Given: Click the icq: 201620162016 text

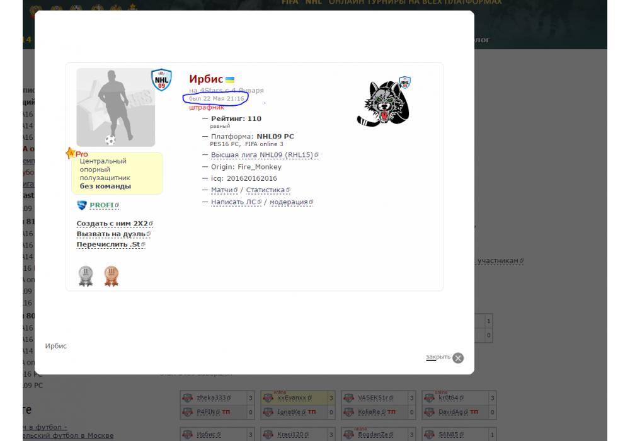Looking at the screenshot, I should [x=244, y=178].
